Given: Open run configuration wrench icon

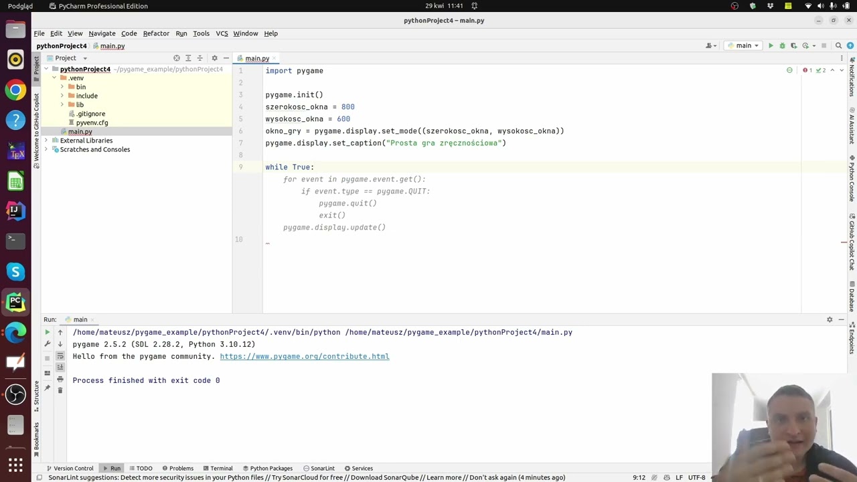Looking at the screenshot, I should 47,344.
